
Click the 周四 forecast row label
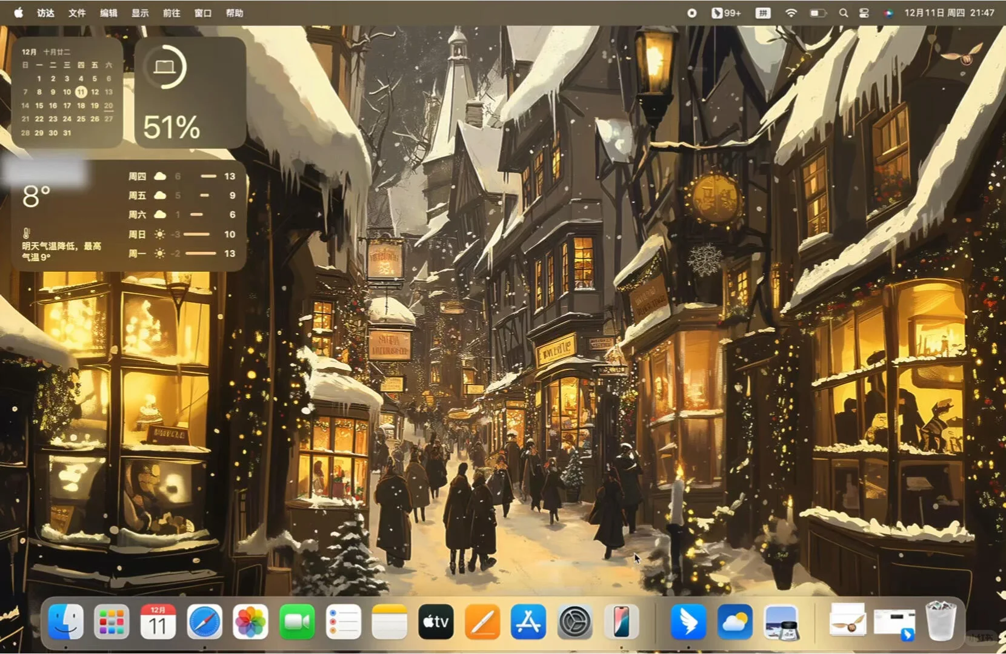[x=137, y=176]
